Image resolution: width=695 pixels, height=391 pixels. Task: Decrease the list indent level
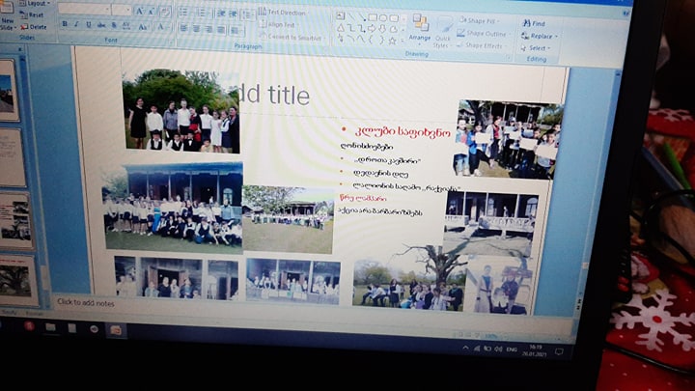point(221,14)
